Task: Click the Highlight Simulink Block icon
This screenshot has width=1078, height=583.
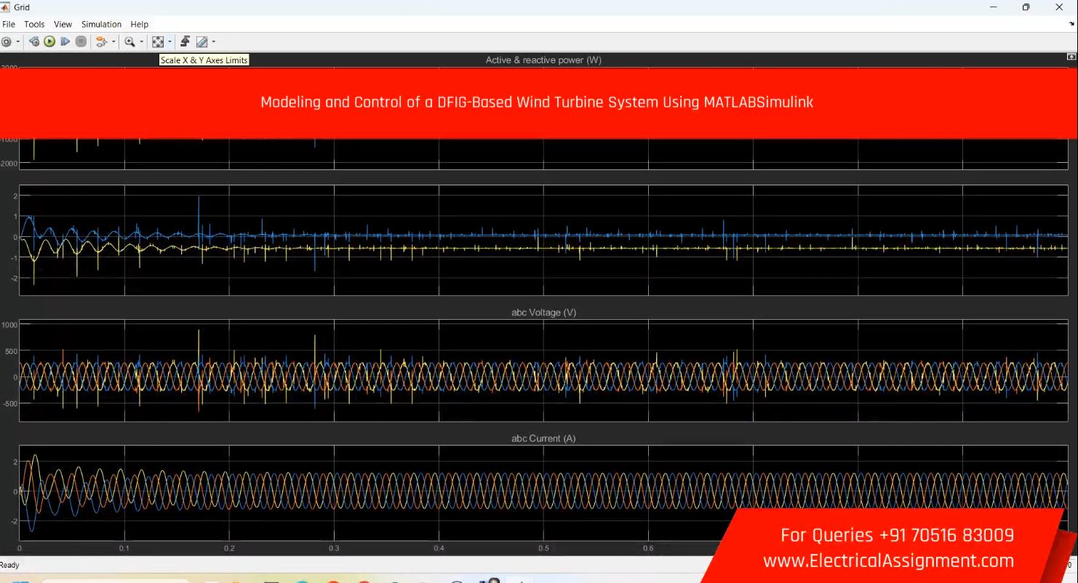Action: click(101, 42)
